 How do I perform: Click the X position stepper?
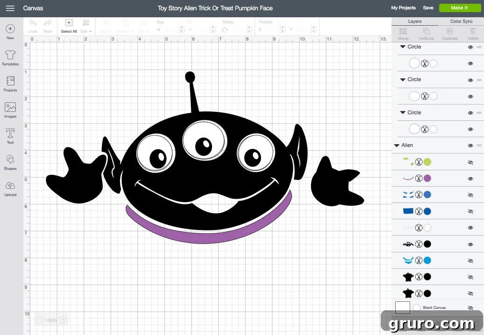point(283,29)
